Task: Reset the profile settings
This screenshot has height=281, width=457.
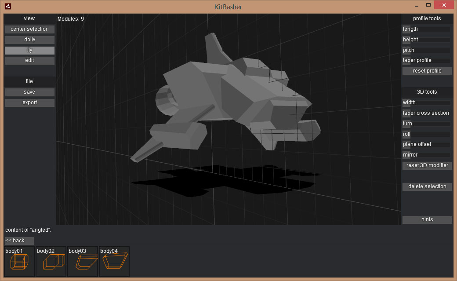Action: pyautogui.click(x=427, y=71)
